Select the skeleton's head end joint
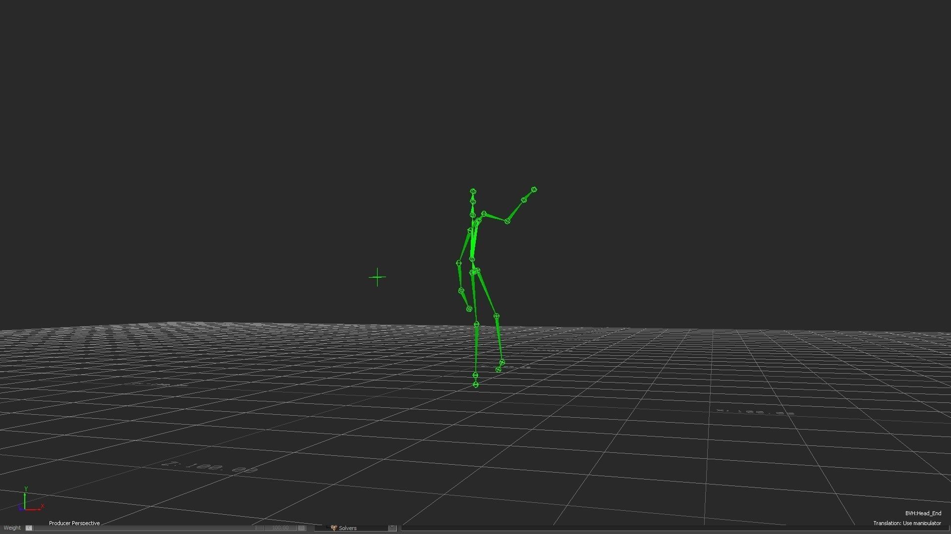The height and width of the screenshot is (534, 951). point(473,191)
